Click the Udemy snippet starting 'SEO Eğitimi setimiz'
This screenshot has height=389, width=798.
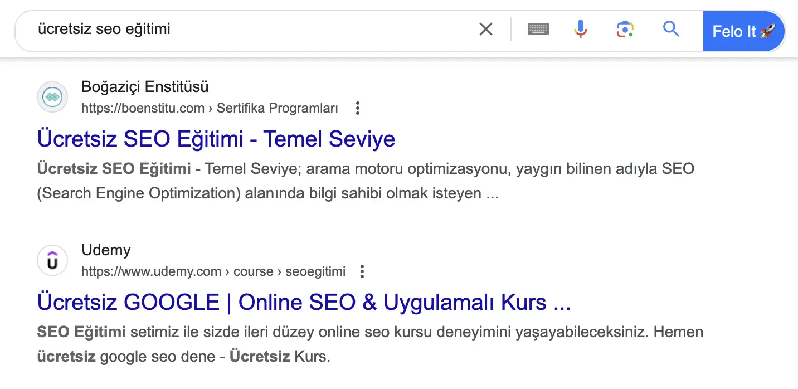(370, 344)
